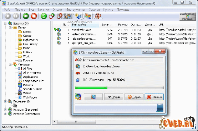The height and width of the screenshot is (131, 198).
Task: Open the Файл menu
Action: 7,10
